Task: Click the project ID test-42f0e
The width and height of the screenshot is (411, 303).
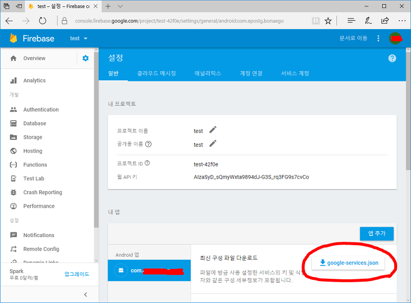Action: tap(205, 164)
